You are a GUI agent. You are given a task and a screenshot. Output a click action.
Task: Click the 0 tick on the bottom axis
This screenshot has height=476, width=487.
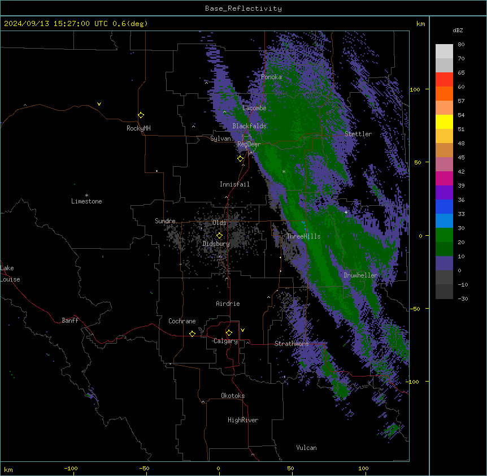(218, 469)
